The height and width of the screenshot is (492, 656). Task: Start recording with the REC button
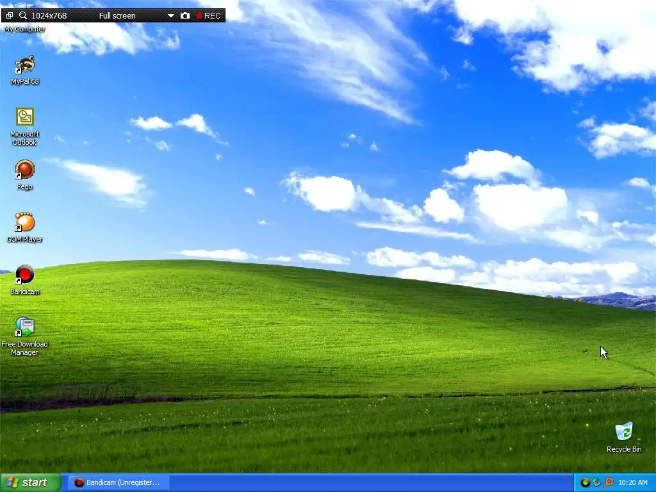pyautogui.click(x=208, y=15)
